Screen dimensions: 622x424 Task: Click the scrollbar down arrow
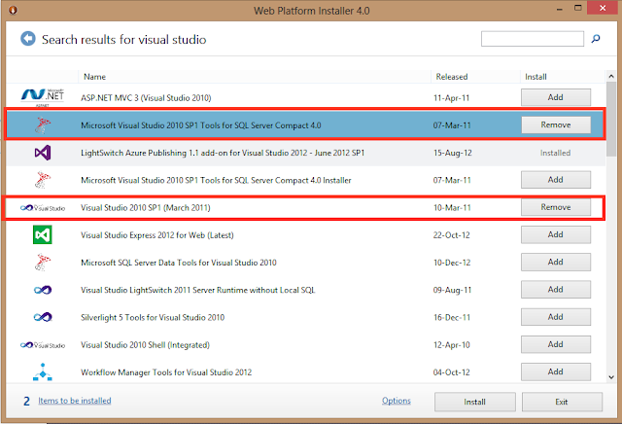611,377
